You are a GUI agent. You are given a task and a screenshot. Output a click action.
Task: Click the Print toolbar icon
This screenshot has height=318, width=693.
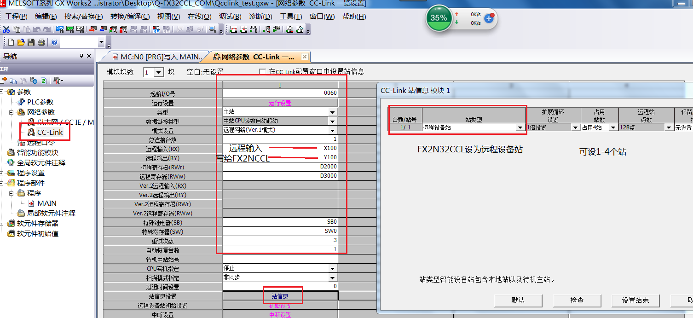point(41,42)
